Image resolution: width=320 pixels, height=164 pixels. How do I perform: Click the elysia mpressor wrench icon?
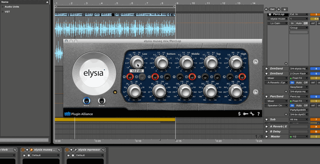click(x=75, y=150)
